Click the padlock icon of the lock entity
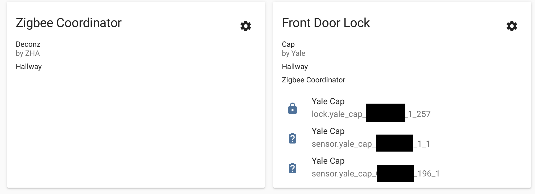 [x=293, y=108]
